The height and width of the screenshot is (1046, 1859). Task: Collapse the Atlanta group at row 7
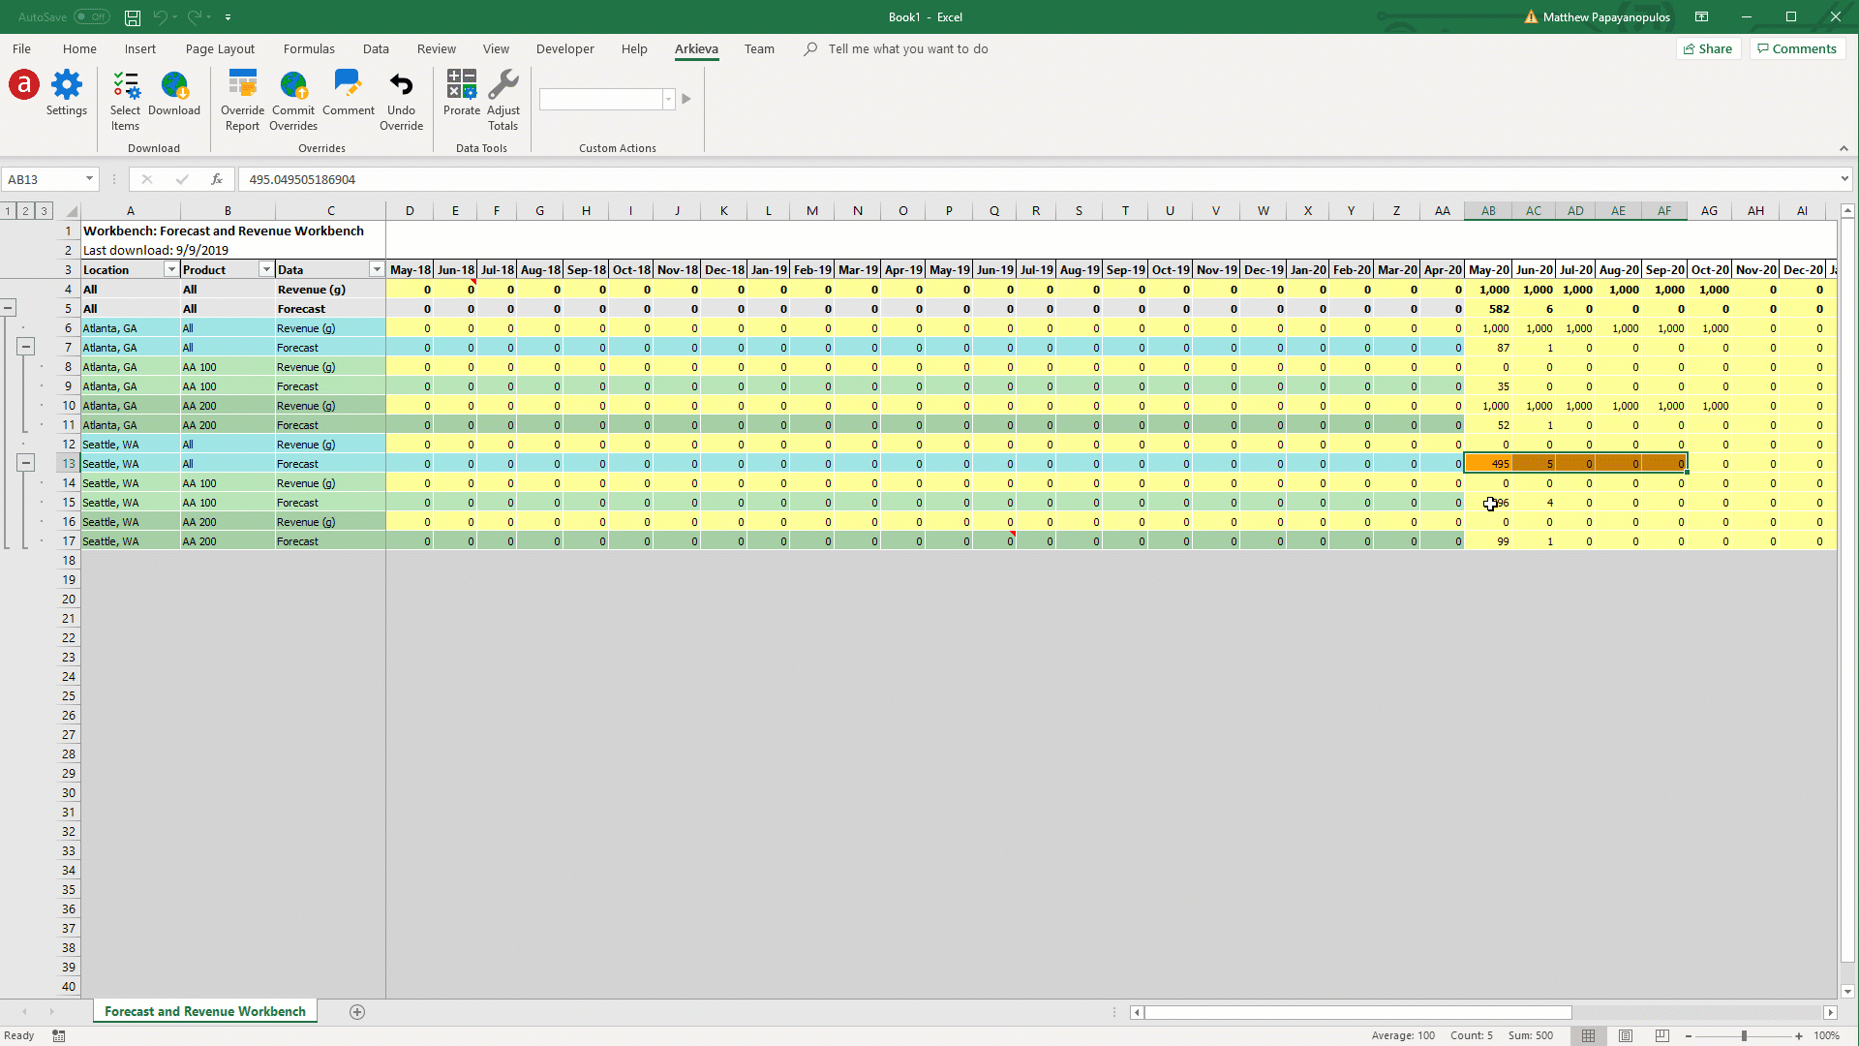[26, 347]
